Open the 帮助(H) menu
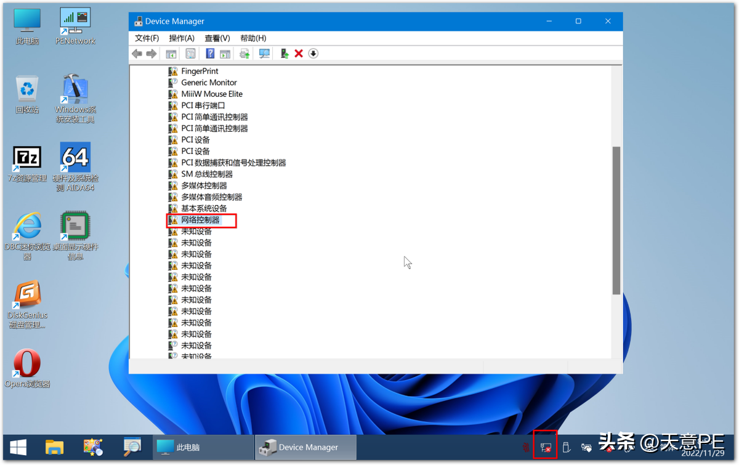The image size is (739, 465). pos(253,38)
